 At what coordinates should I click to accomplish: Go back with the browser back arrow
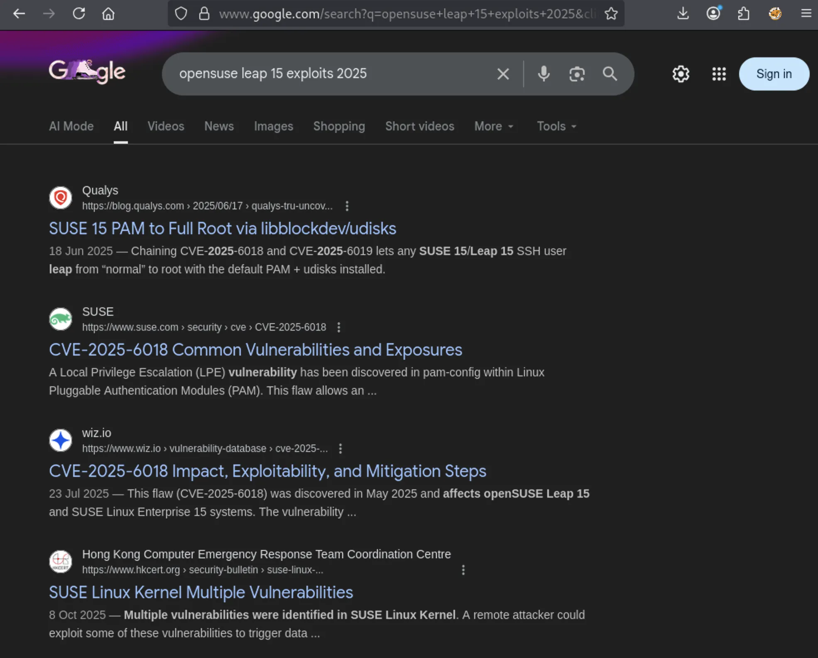click(x=19, y=14)
